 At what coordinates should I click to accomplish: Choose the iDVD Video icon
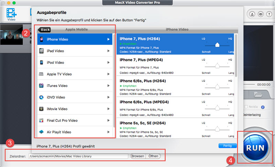pos(41,98)
